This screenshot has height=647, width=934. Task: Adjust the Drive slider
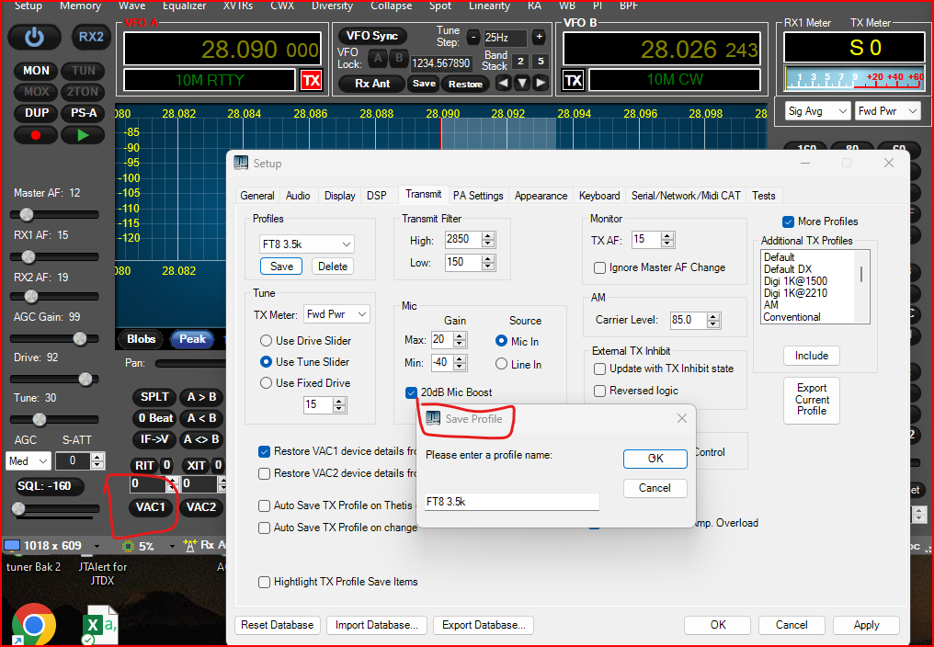pyautogui.click(x=86, y=379)
